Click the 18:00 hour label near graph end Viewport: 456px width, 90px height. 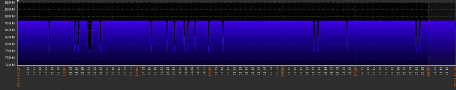pyautogui.click(x=428, y=71)
